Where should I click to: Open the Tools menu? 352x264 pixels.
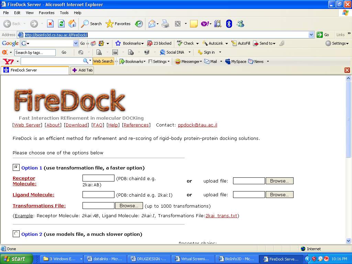click(x=64, y=13)
